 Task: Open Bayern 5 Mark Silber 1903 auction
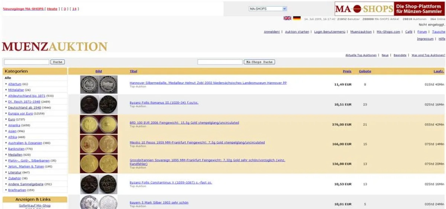click(159, 203)
